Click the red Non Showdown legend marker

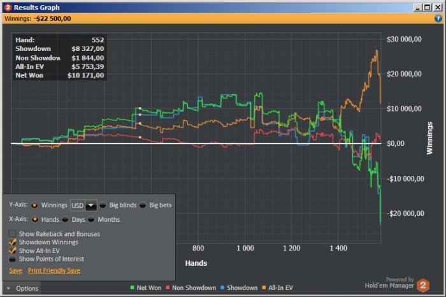click(x=168, y=287)
